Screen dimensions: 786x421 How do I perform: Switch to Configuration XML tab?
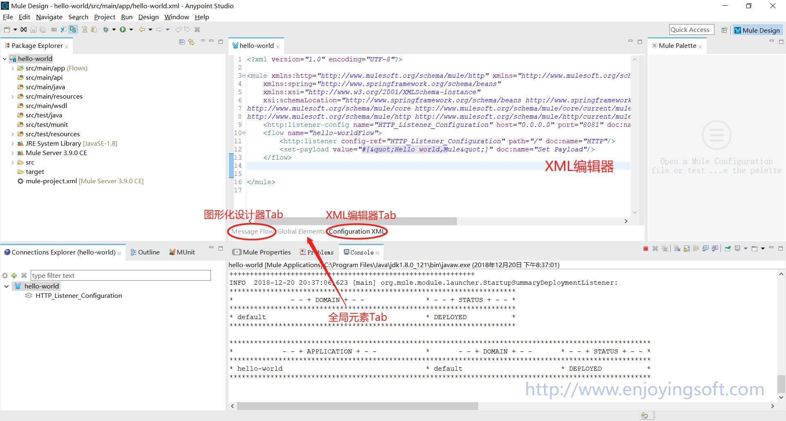pos(357,231)
